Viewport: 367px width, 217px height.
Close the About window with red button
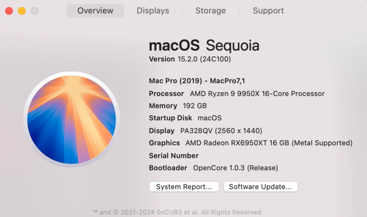coord(9,11)
